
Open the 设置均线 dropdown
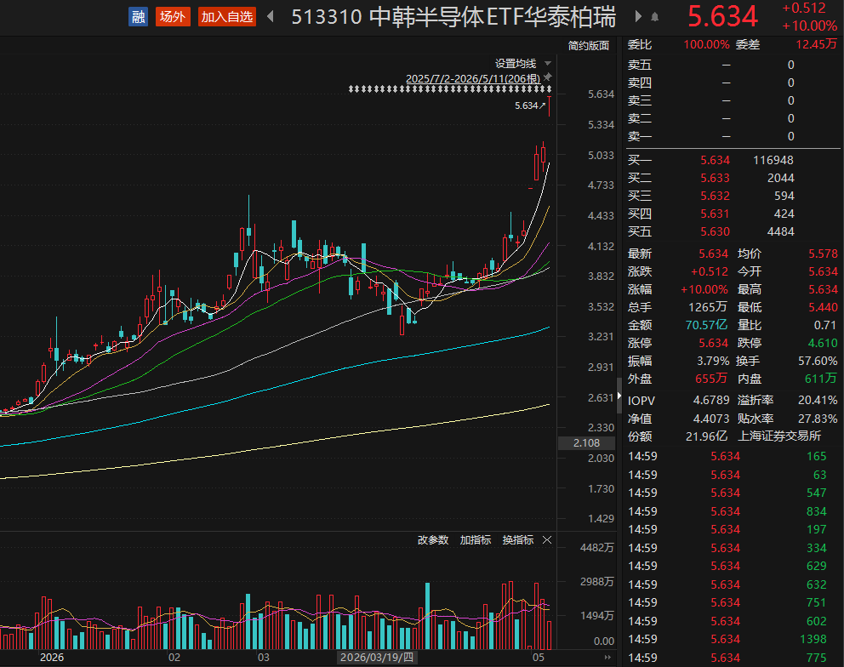pos(522,64)
